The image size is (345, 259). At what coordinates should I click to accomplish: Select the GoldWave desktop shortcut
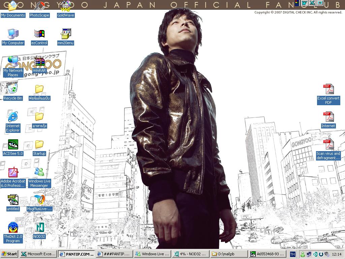click(66, 10)
